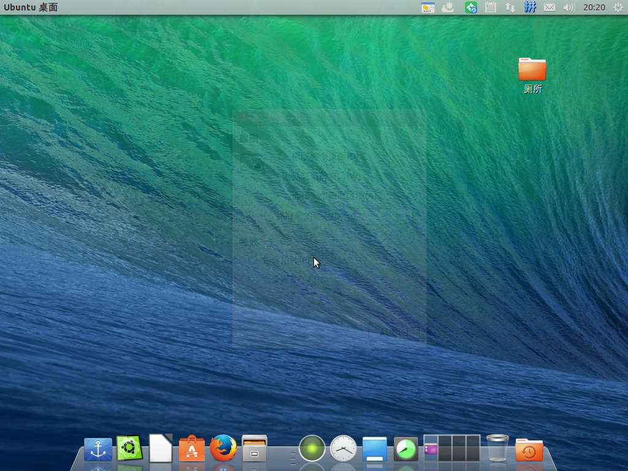Open the orange recent-documents folder in the dock

(529, 450)
